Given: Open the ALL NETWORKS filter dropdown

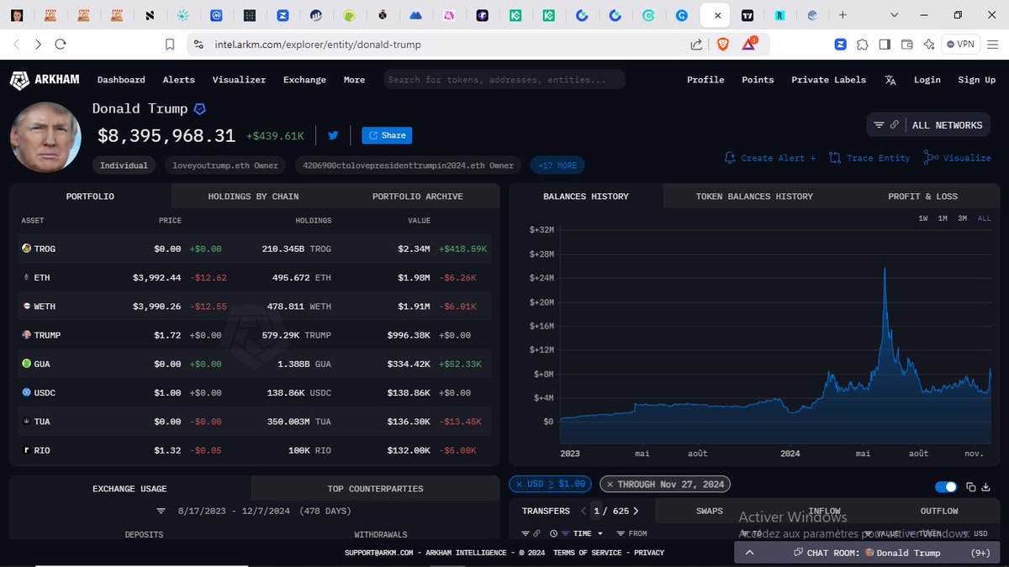Looking at the screenshot, I should 928,125.
